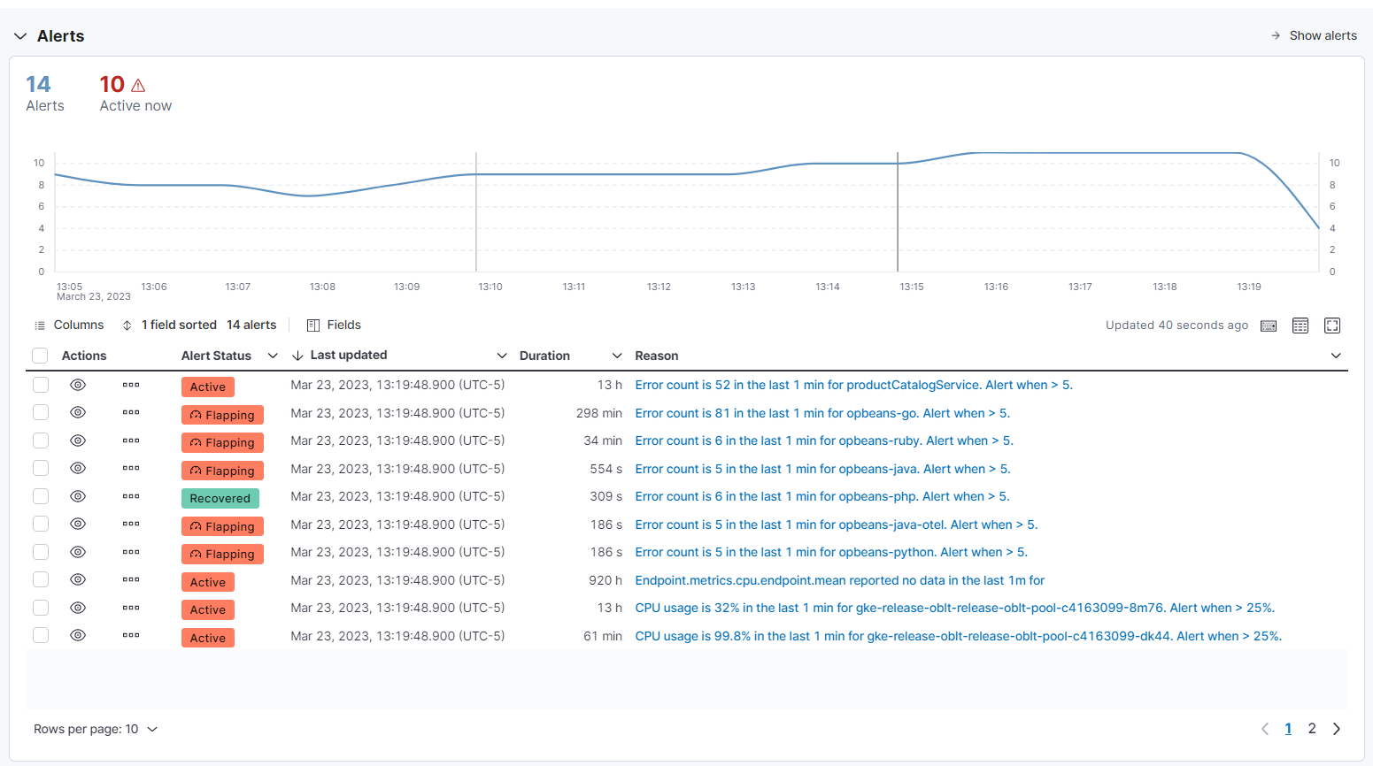Collapse the Alerts section chevron
This screenshot has width=1373, height=766.
click(20, 35)
